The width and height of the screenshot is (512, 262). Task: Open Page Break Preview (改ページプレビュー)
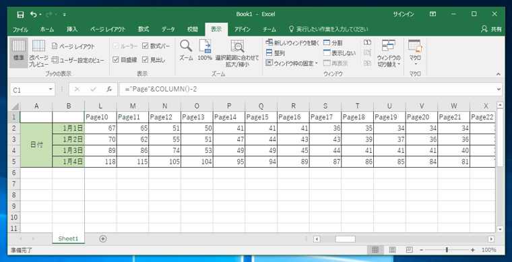pos(38,53)
